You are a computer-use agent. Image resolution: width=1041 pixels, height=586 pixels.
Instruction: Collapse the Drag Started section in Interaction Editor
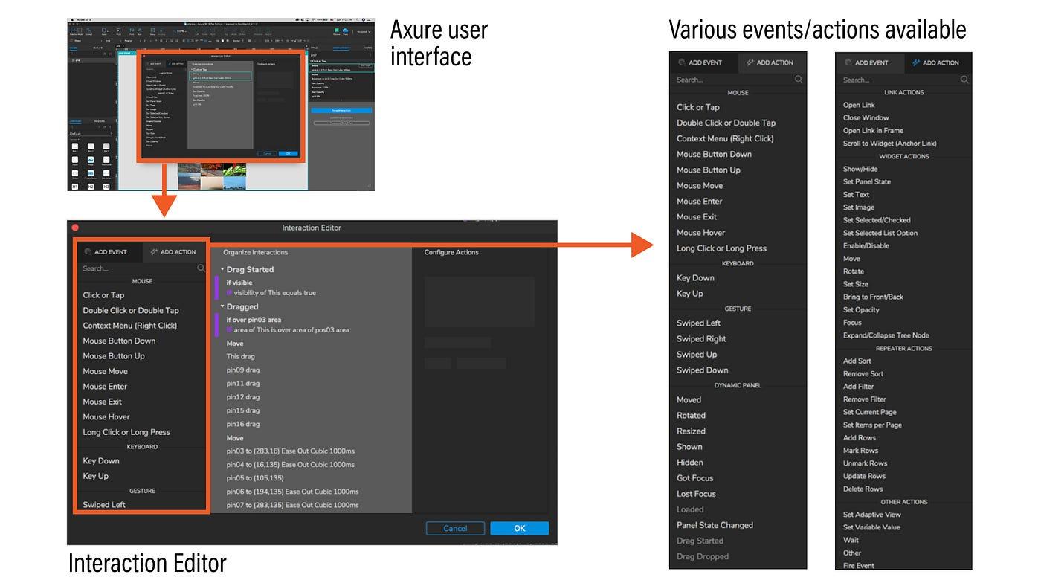pyautogui.click(x=222, y=269)
